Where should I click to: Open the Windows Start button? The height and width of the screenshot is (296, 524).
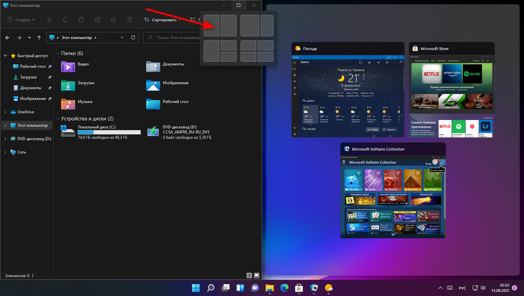pyautogui.click(x=196, y=288)
